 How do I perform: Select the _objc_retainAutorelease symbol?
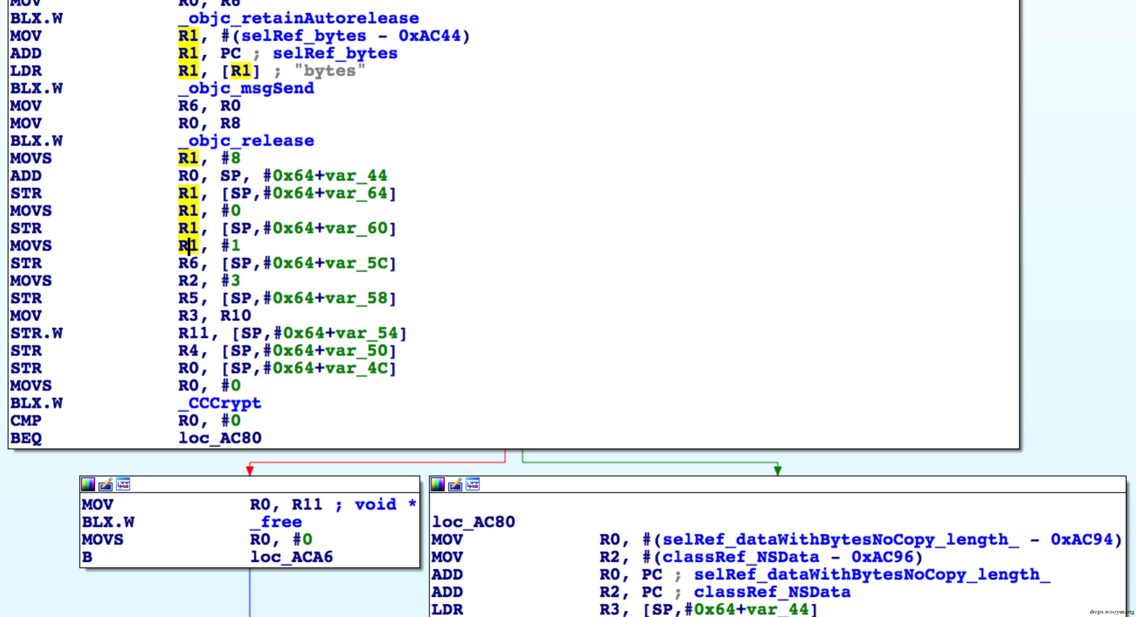point(298,18)
